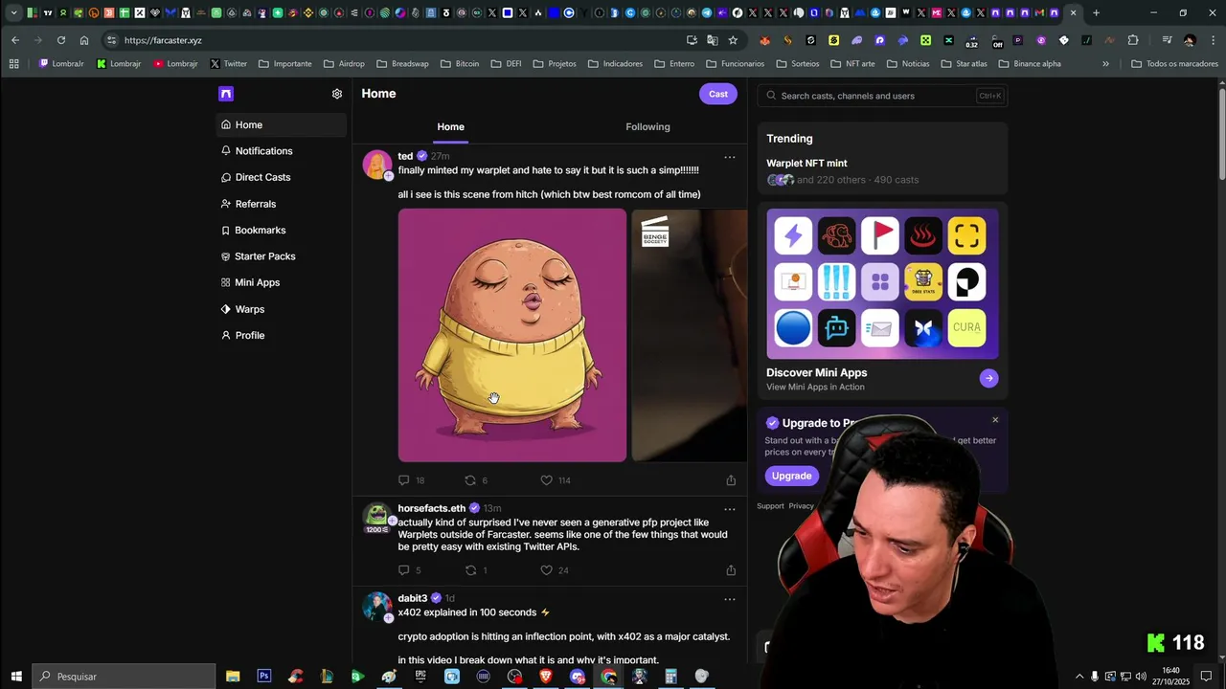
Task: Reload the page in browser
Action: [61, 40]
